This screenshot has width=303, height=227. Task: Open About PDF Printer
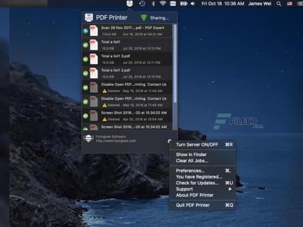(x=202, y=195)
